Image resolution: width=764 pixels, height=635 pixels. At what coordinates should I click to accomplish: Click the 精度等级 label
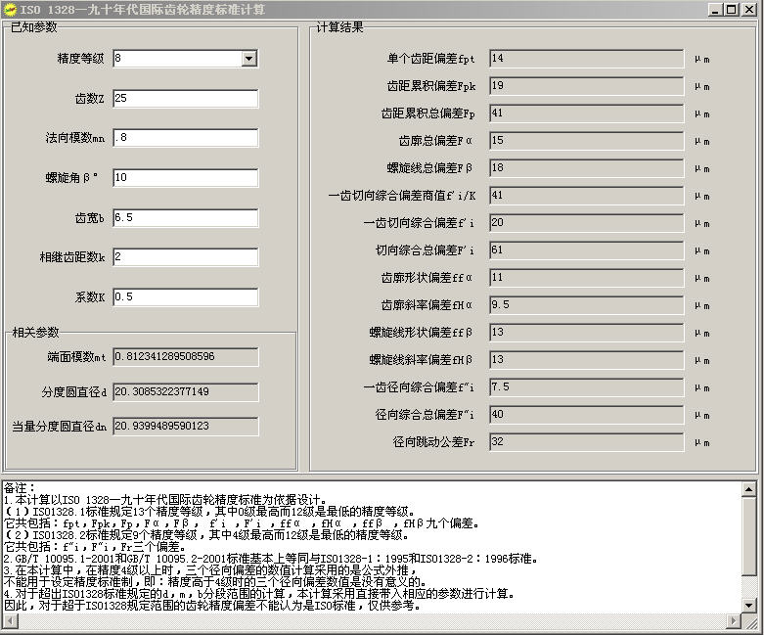80,59
